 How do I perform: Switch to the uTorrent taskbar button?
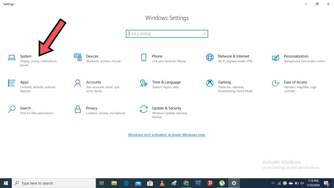pyautogui.click(x=222, y=183)
